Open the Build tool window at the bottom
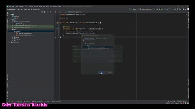Screen dimensions: 195x109 coord(34,101)
